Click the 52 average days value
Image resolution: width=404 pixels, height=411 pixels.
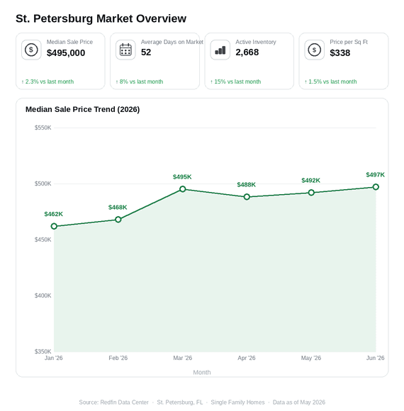(146, 52)
